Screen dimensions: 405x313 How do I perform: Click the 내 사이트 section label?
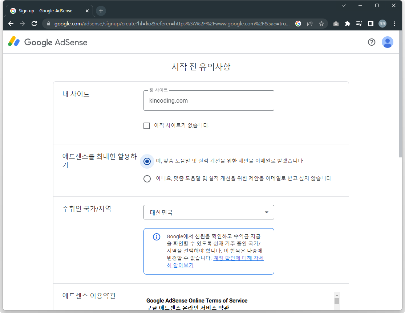pos(76,94)
